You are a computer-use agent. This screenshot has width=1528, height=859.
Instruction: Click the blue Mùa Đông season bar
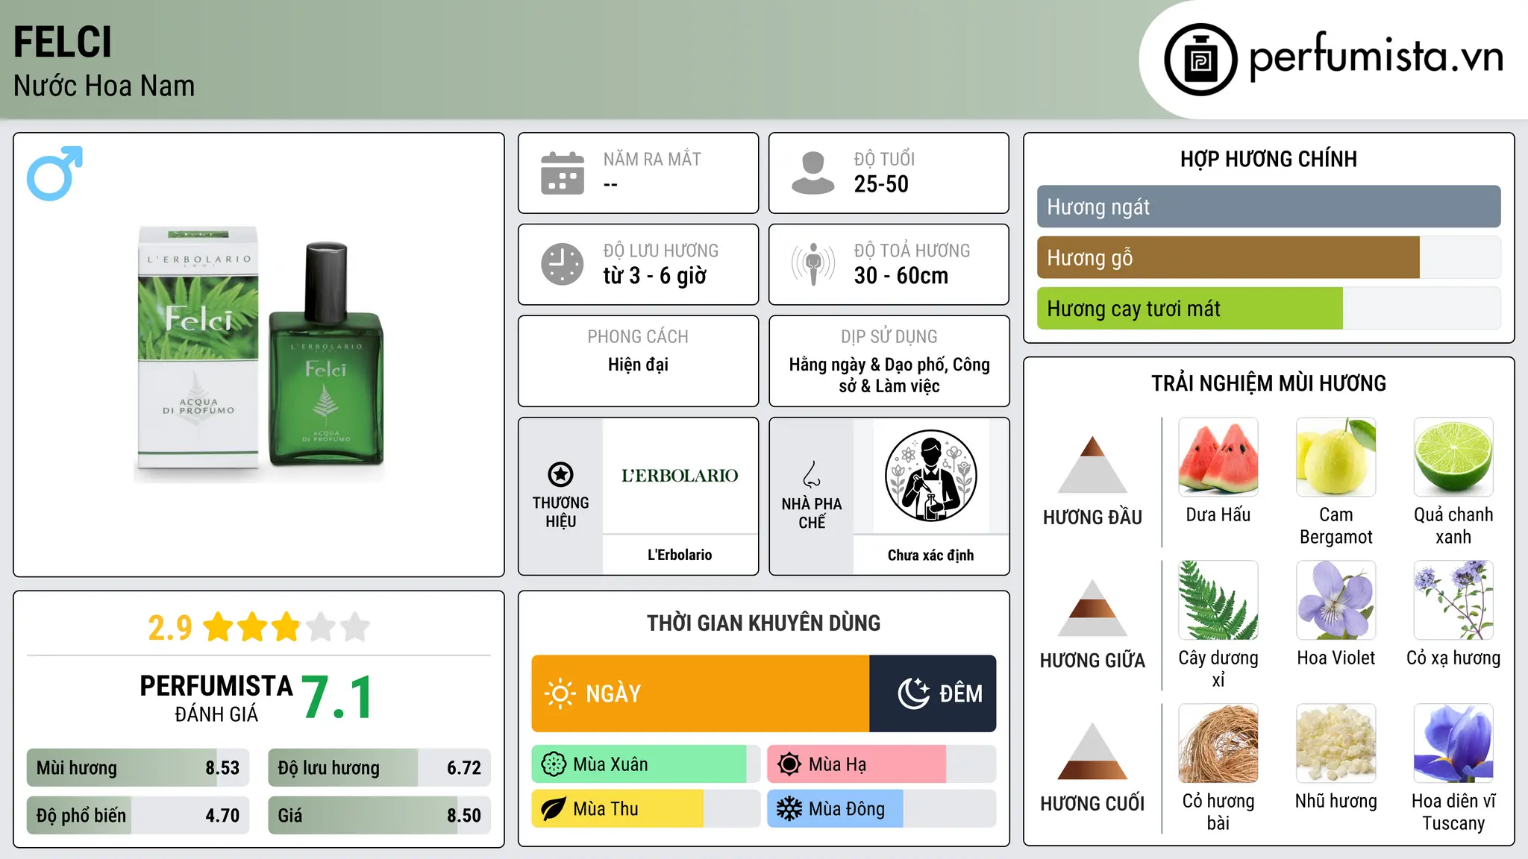881,809
